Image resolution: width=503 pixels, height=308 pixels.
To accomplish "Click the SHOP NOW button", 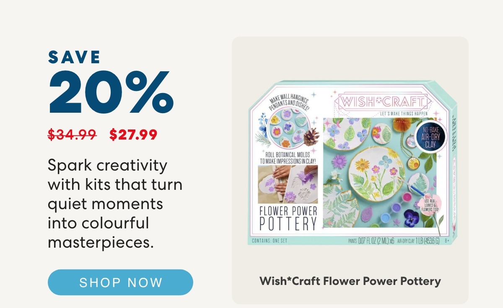I will coord(120,282).
